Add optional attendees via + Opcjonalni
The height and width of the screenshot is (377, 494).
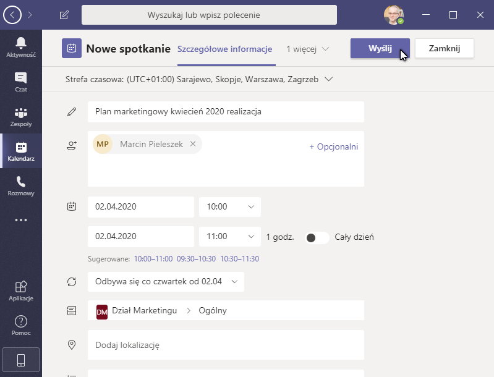pyautogui.click(x=334, y=146)
